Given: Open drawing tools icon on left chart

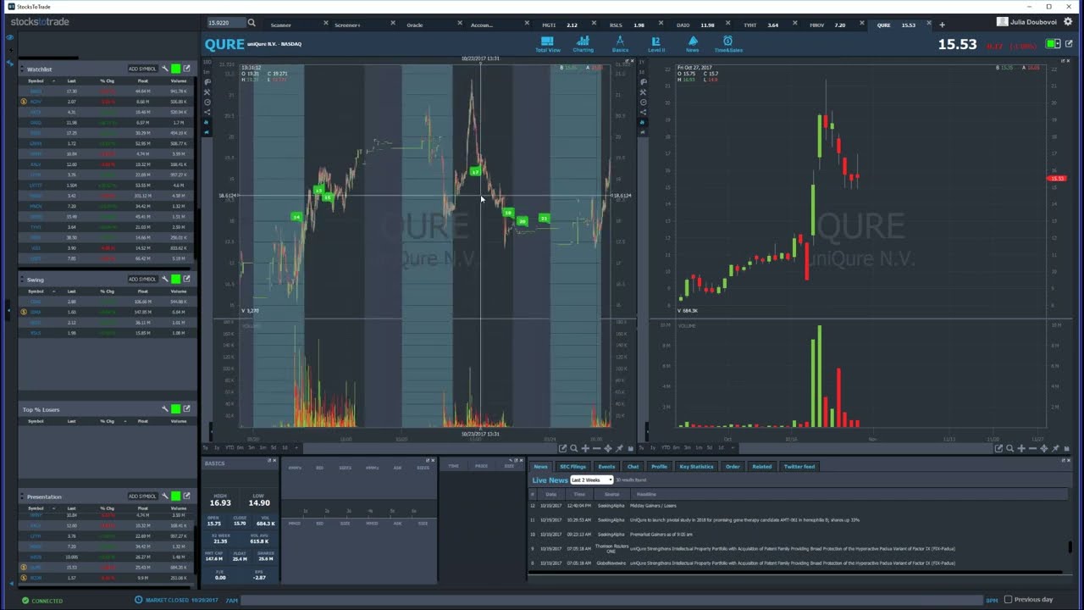Looking at the screenshot, I should 207,91.
